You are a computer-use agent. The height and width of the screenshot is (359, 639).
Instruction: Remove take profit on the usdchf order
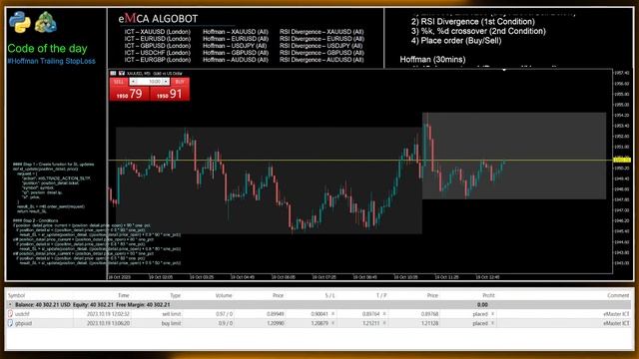tap(384, 314)
